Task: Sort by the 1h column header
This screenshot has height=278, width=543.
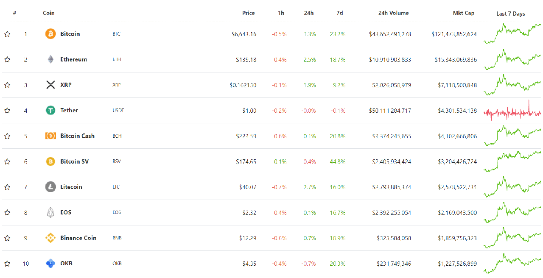Action: (x=281, y=13)
